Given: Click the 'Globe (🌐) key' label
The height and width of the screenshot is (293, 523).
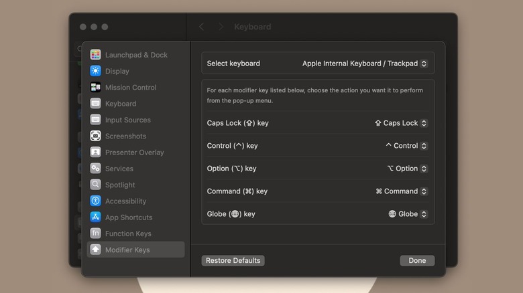Looking at the screenshot, I should [x=231, y=214].
